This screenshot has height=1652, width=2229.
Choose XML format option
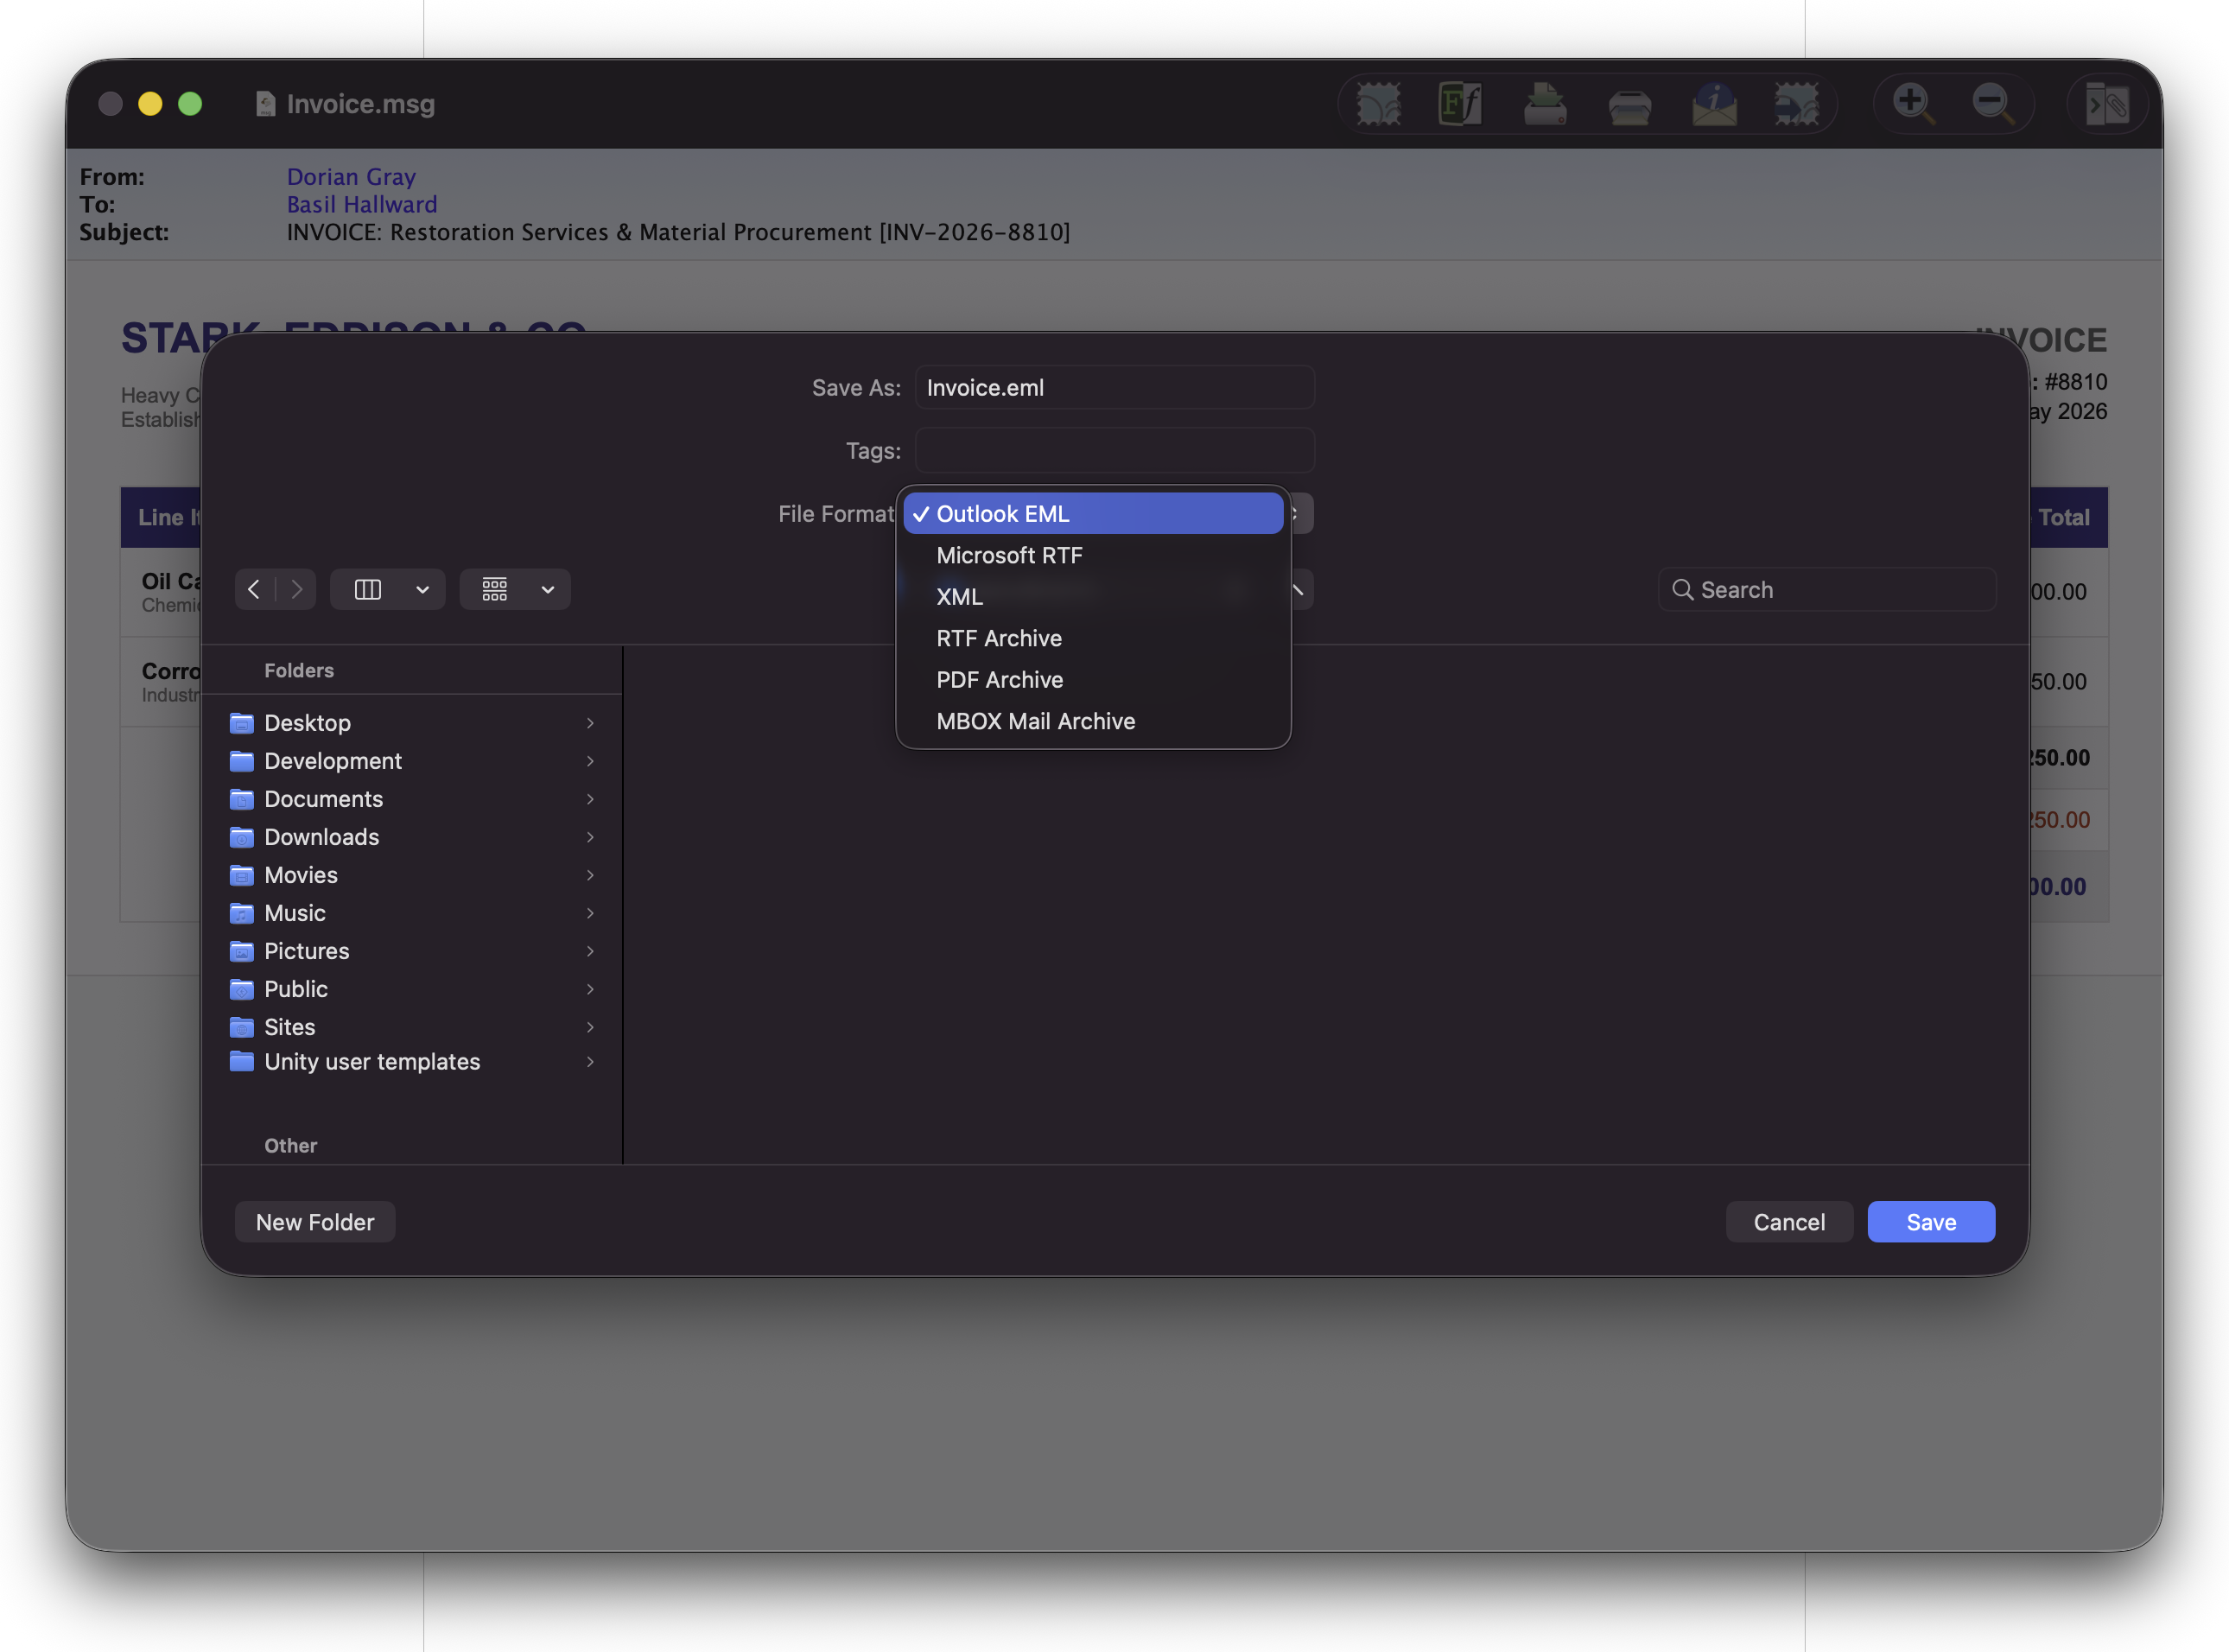1093,597
